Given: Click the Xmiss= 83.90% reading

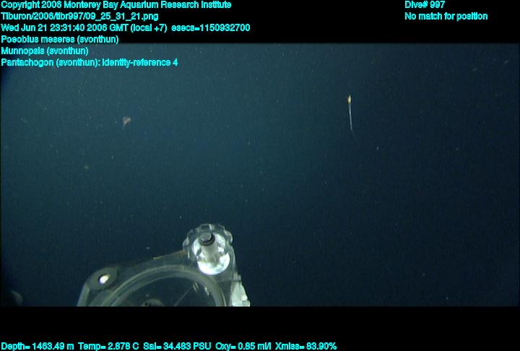Looking at the screenshot, I should point(305,347).
